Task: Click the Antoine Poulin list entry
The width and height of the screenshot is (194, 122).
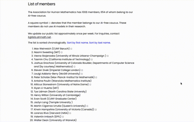Action: [63, 81]
